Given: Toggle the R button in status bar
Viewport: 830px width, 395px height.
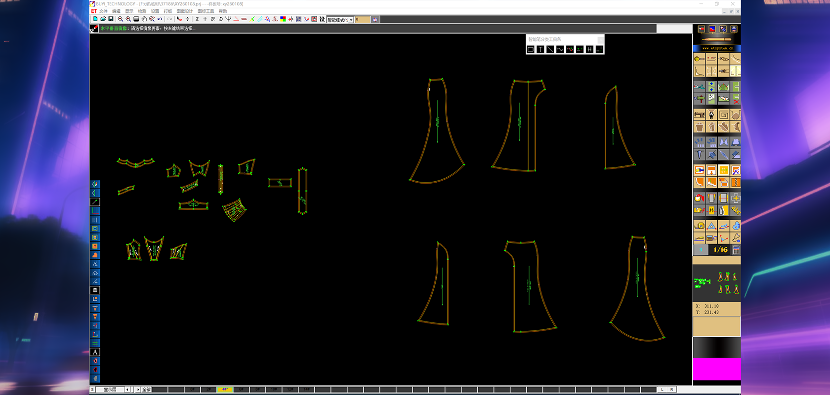Looking at the screenshot, I should pos(671,390).
